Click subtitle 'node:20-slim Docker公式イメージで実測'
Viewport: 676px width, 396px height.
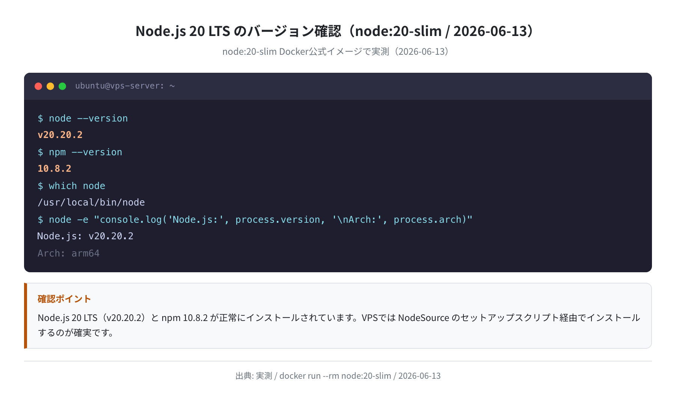(x=306, y=52)
